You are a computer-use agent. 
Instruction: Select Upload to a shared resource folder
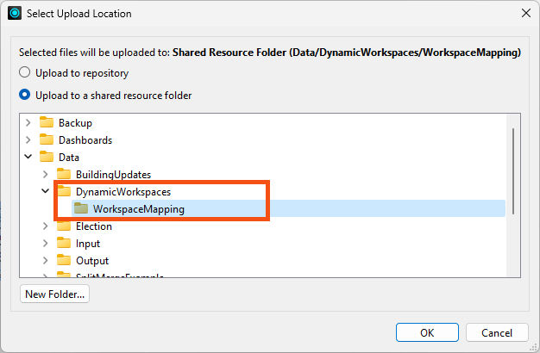(25, 95)
